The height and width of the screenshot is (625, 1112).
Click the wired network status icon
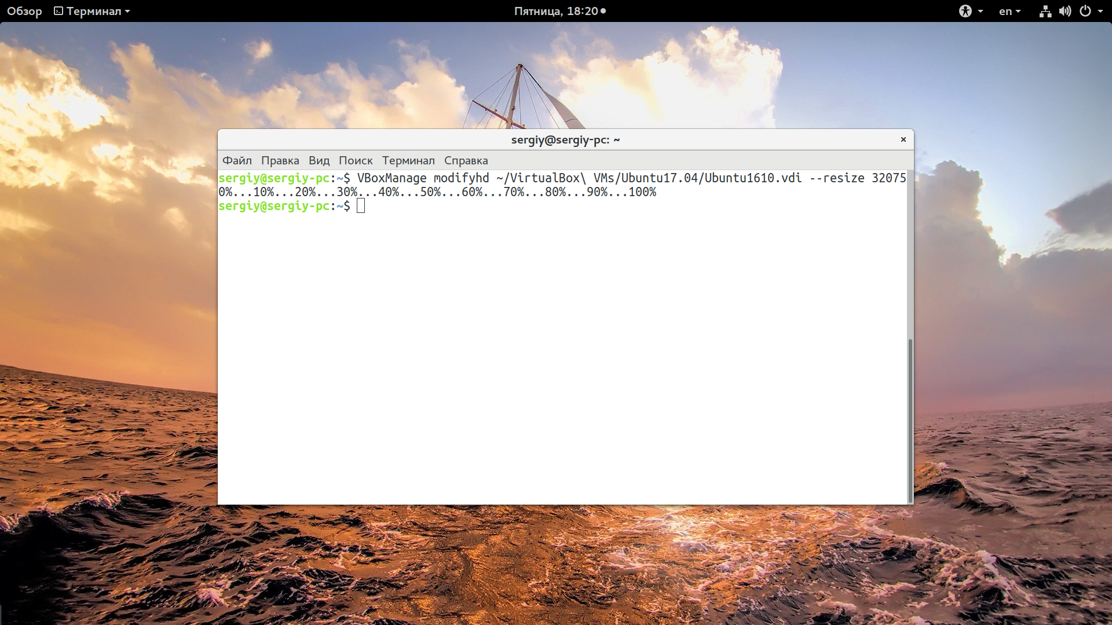[x=1045, y=11]
